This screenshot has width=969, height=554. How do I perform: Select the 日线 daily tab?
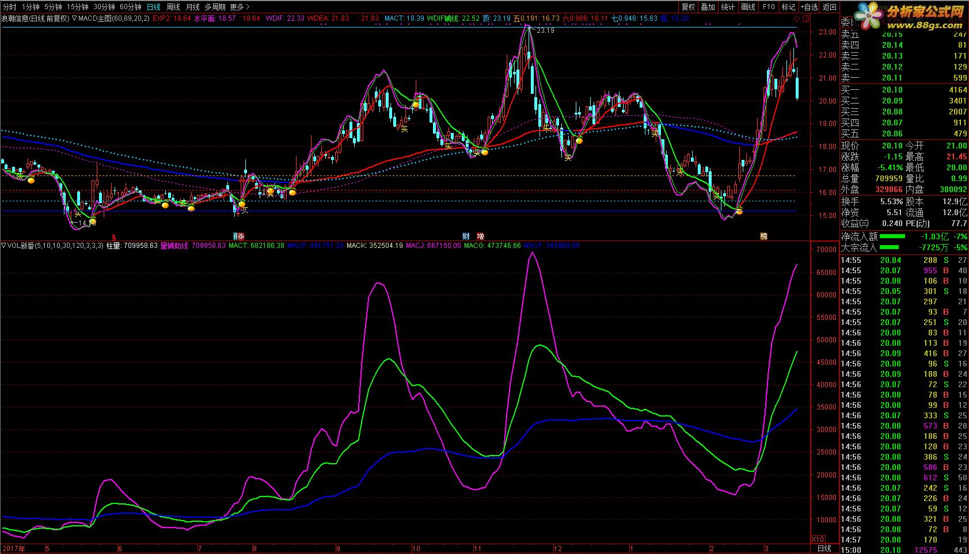[154, 7]
